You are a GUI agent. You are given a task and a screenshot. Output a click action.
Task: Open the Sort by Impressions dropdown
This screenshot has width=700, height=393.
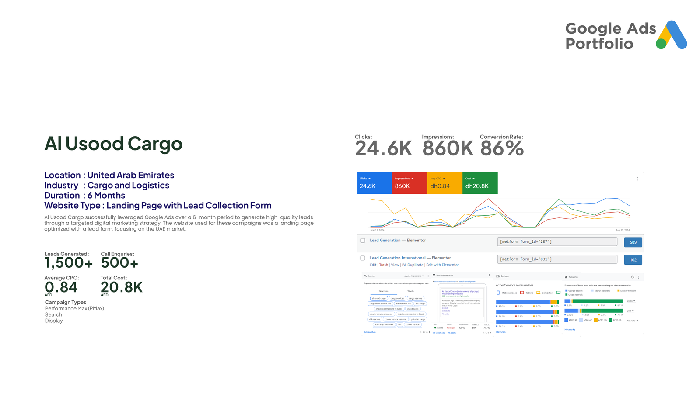click(417, 276)
